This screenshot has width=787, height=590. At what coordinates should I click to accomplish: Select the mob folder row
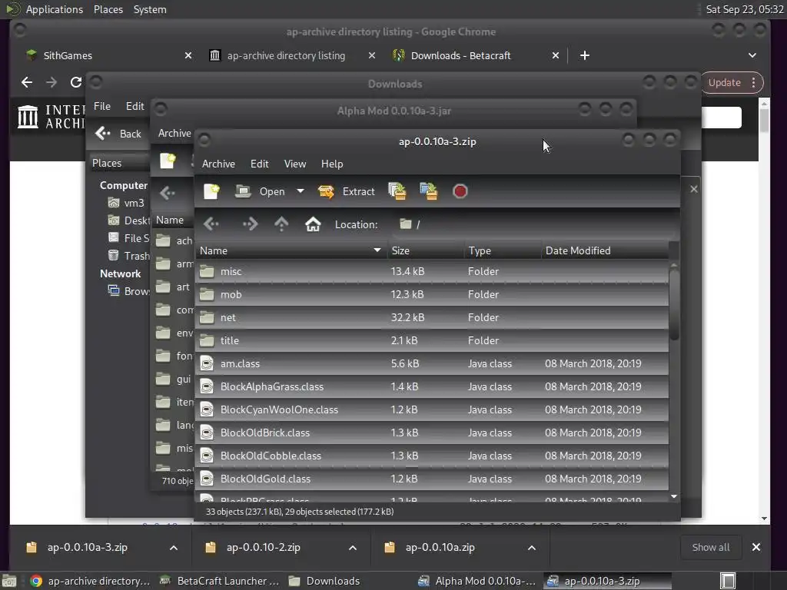(x=432, y=294)
